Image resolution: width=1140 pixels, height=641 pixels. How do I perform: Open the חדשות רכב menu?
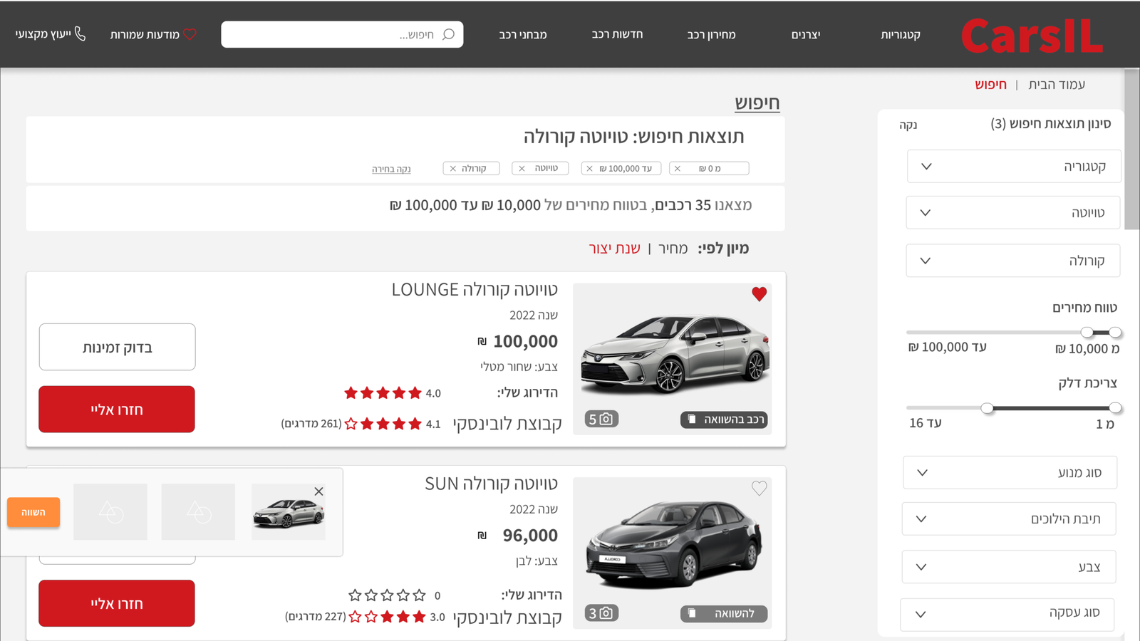click(x=617, y=34)
